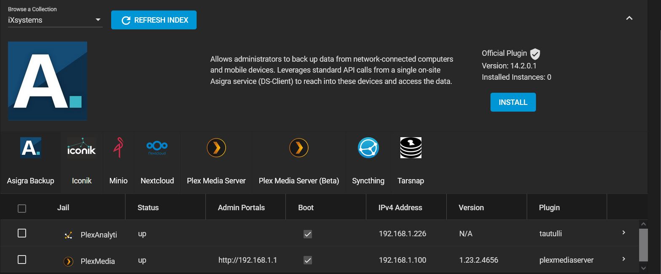The image size is (661, 274).
Task: Sort the table by IPv4 Address column
Action: pyautogui.click(x=400, y=207)
